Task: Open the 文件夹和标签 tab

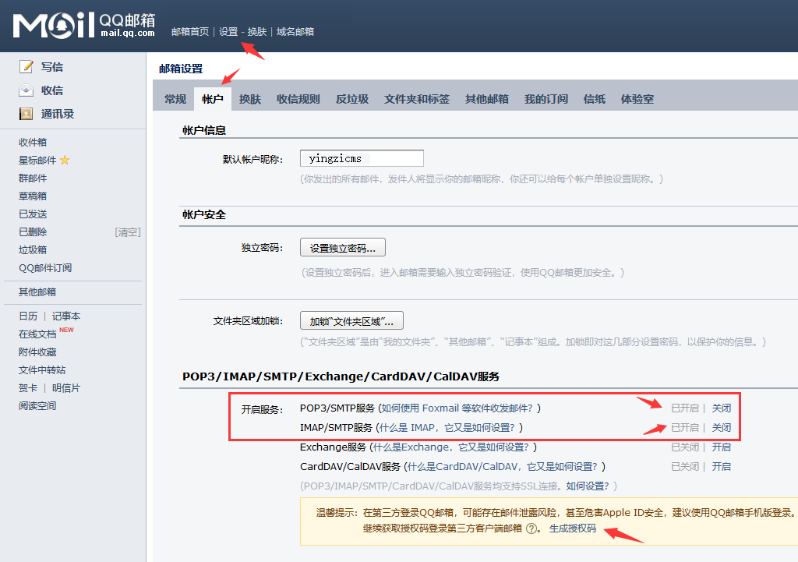Action: tap(416, 99)
